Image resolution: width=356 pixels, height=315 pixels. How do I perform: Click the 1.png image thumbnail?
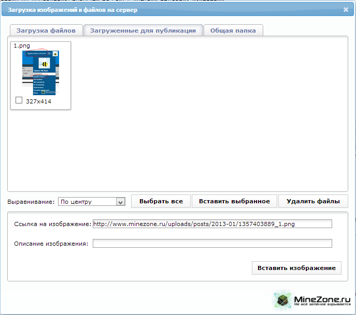pyautogui.click(x=40, y=72)
